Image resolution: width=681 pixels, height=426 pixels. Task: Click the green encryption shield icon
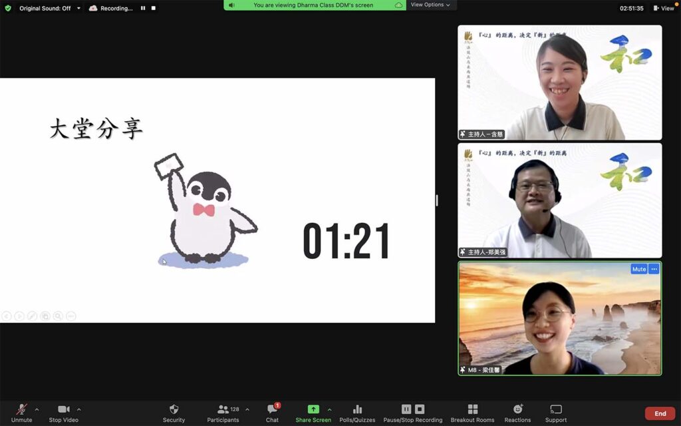pos(8,8)
